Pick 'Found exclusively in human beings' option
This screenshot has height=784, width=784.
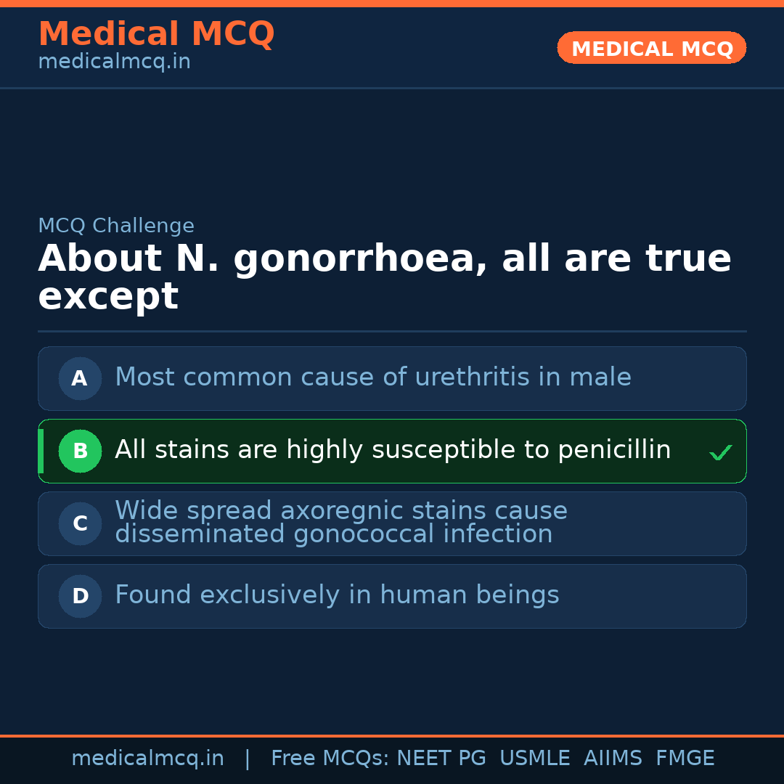click(337, 595)
